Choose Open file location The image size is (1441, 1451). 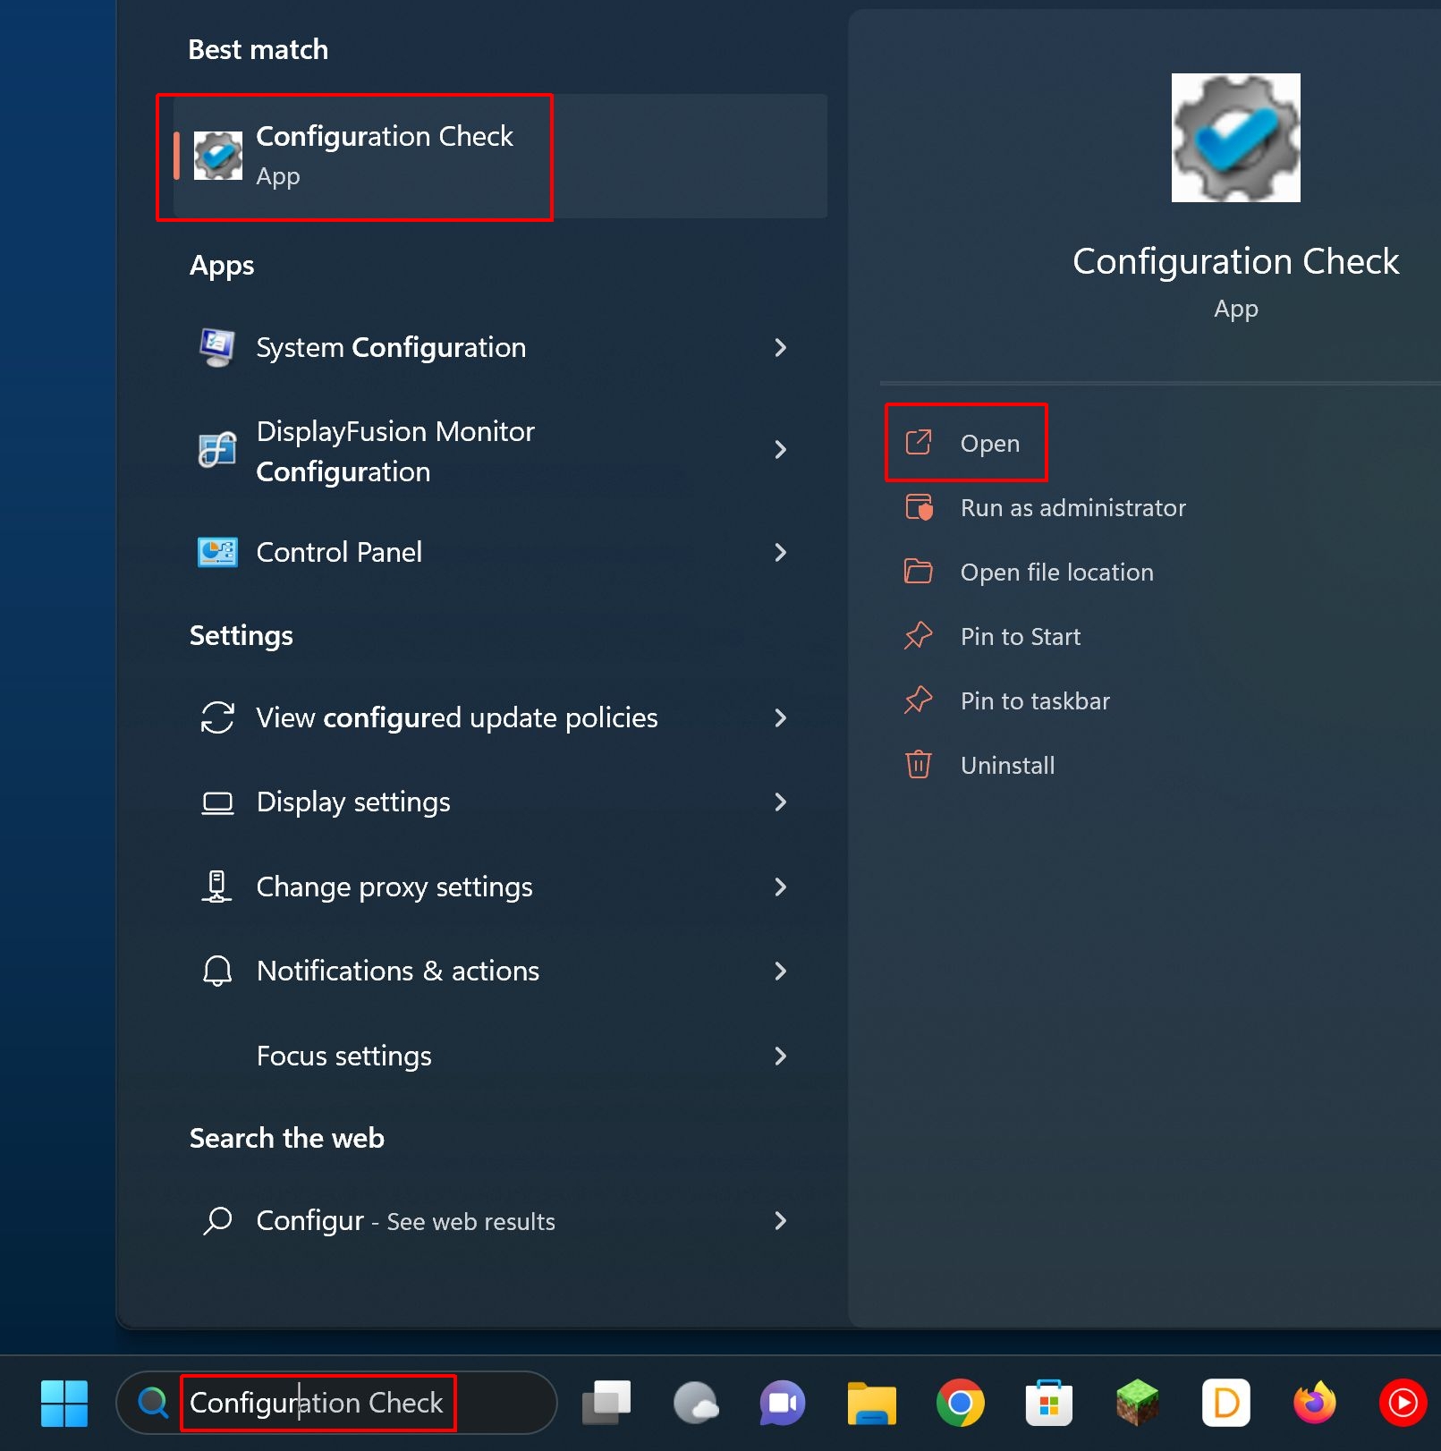point(1055,573)
